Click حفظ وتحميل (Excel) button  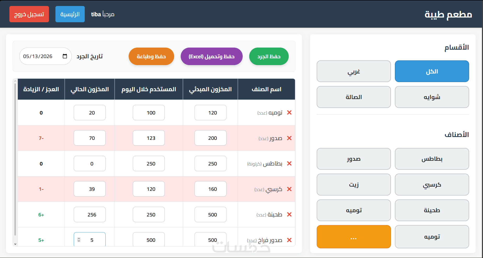point(212,56)
